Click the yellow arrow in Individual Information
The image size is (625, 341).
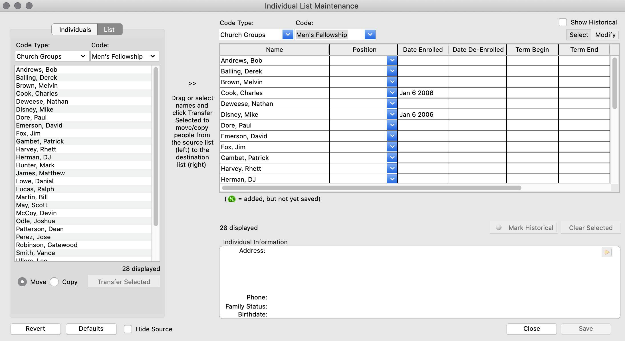[607, 252]
